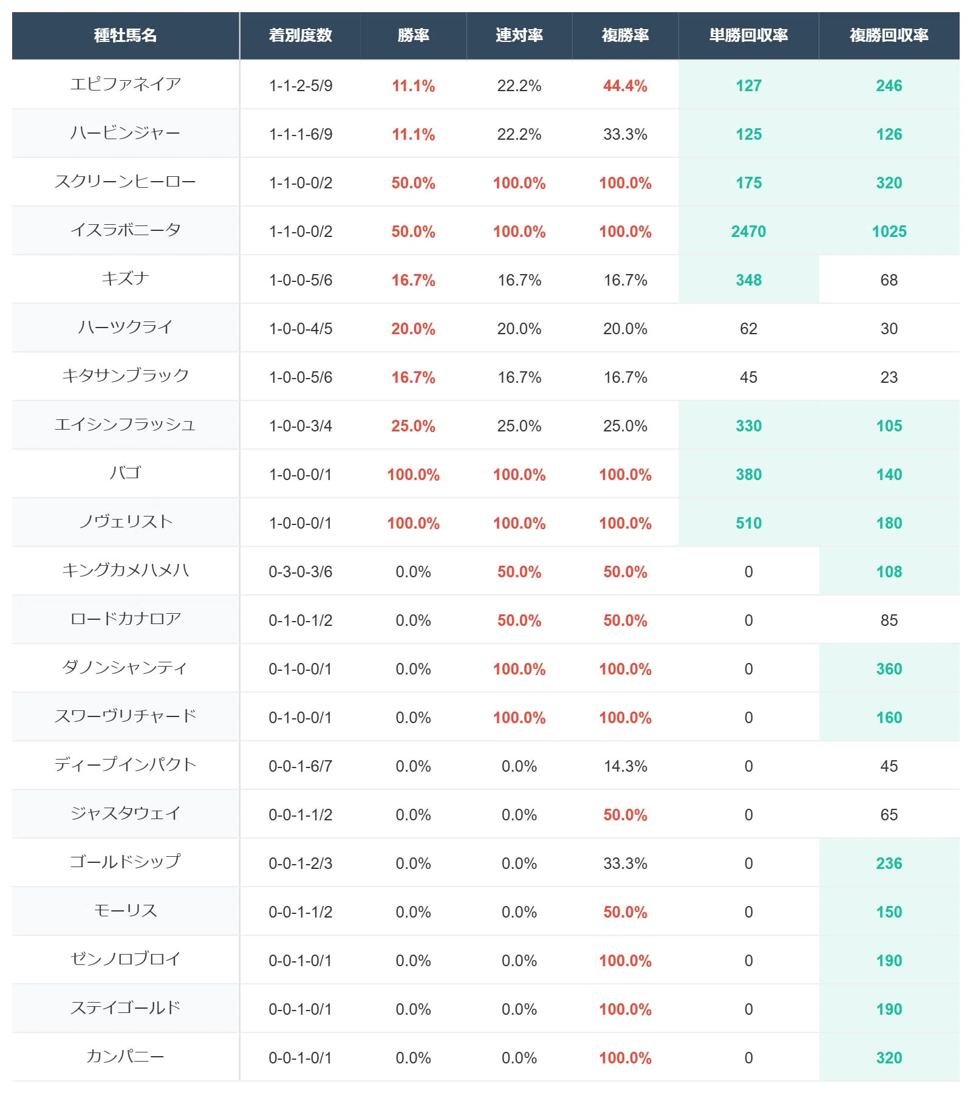Image resolution: width=973 pixels, height=1095 pixels.
Task: Click the ロードカナロア stallion name
Action: [x=125, y=619]
